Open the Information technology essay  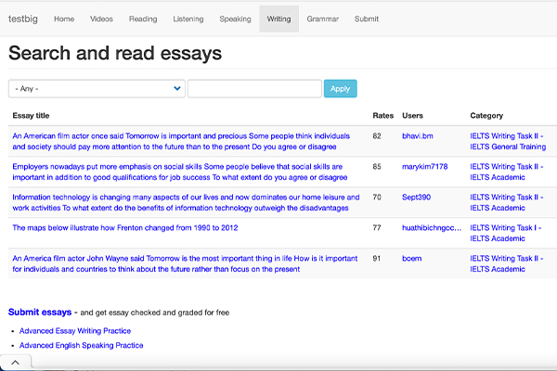coord(186,202)
